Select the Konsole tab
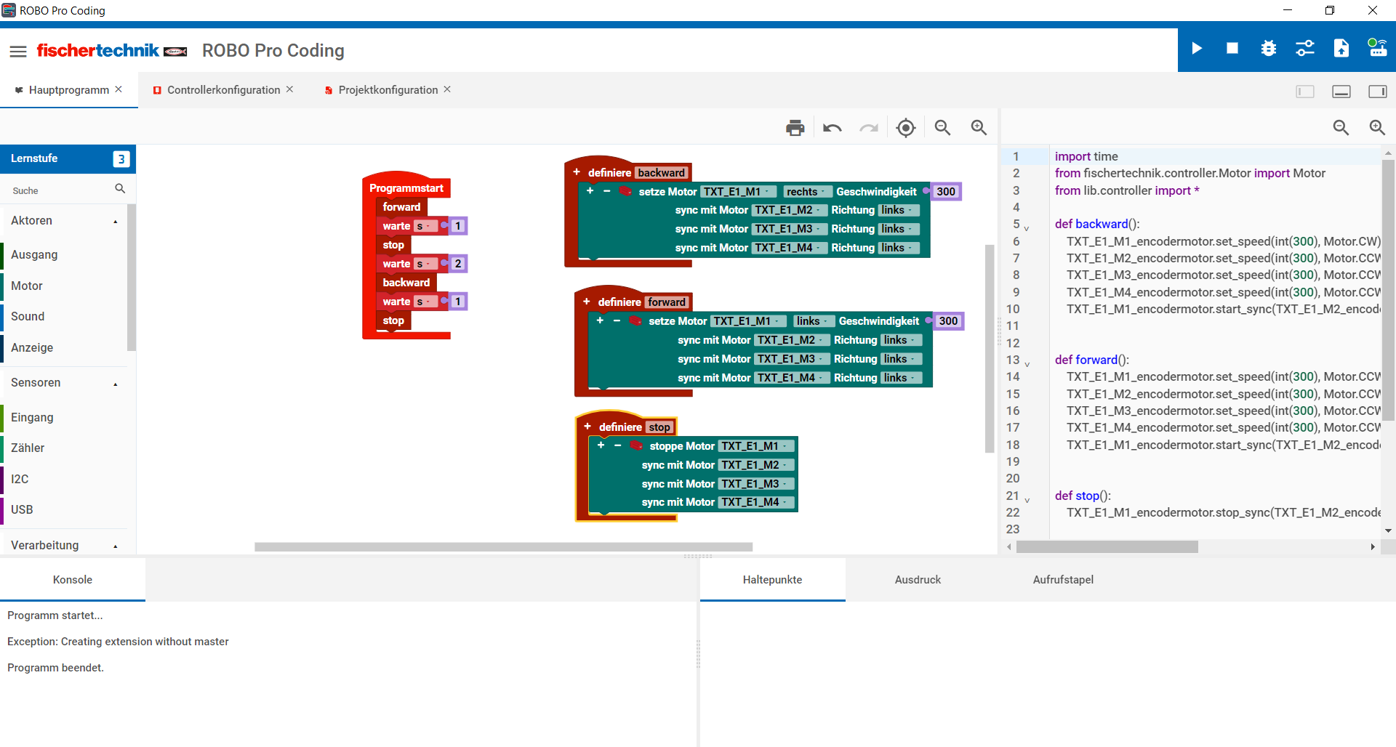This screenshot has width=1396, height=747. (73, 580)
